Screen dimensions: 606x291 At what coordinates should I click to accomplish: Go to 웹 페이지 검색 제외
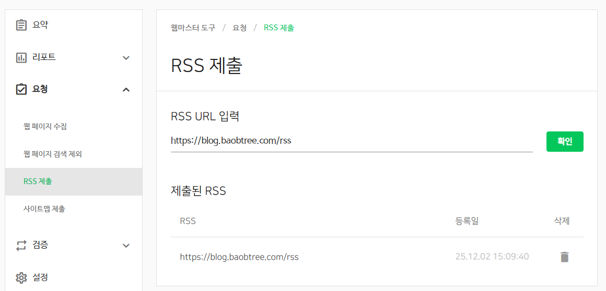[x=52, y=154]
